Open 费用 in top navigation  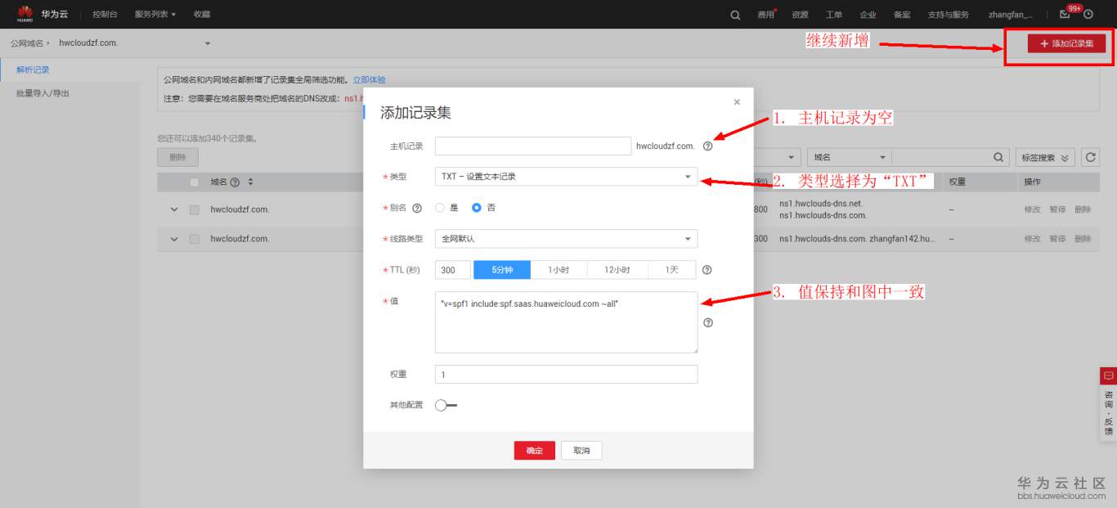[x=765, y=15]
